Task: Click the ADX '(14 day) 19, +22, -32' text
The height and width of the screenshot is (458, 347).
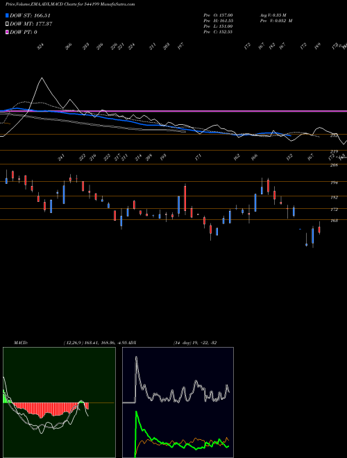Action: pos(195,343)
